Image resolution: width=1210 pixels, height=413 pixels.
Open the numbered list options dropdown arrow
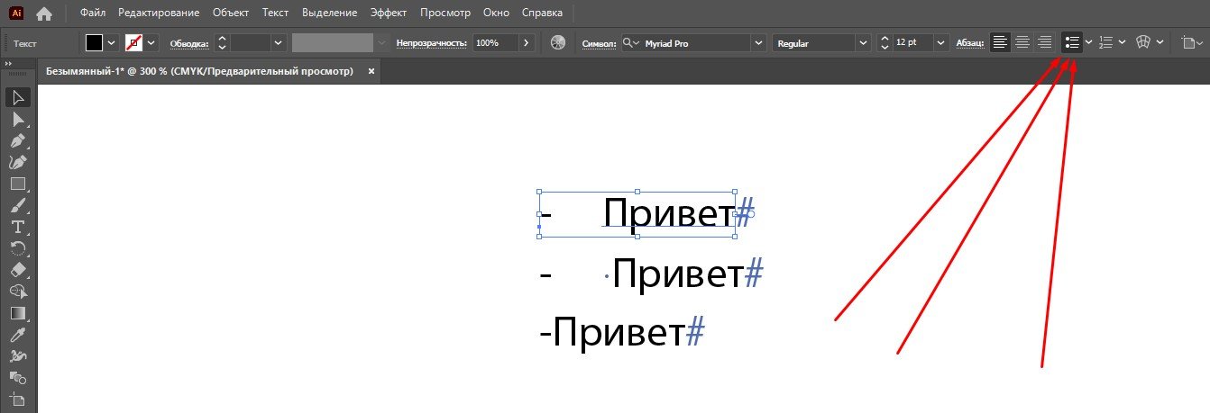[x=1122, y=42]
